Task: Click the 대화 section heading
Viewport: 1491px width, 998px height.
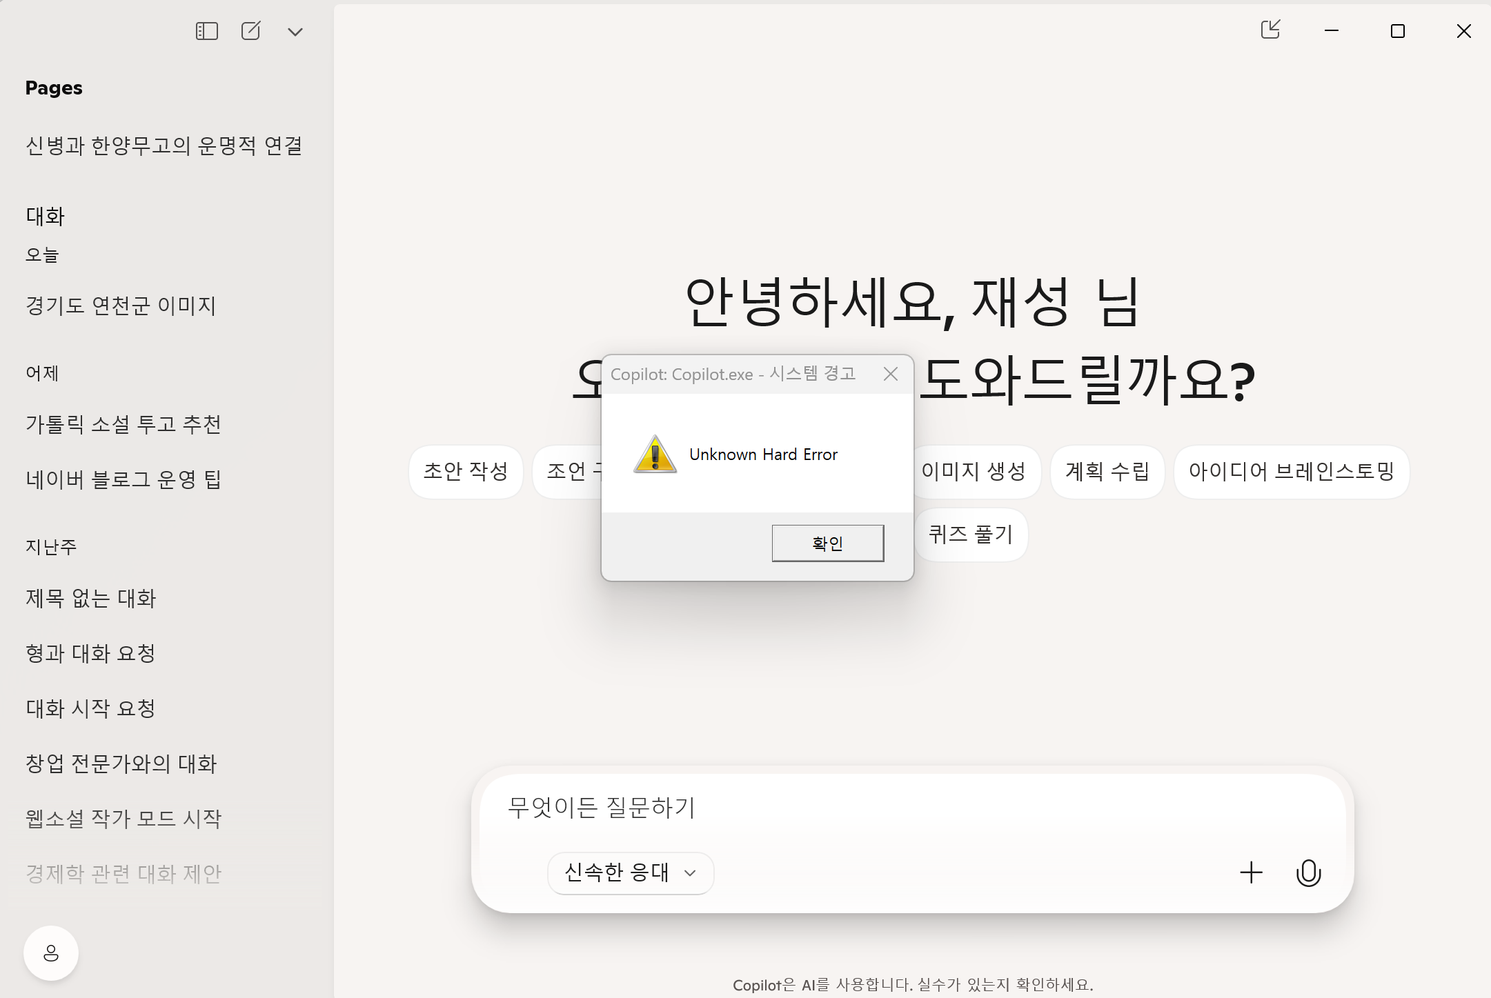Action: coord(45,217)
